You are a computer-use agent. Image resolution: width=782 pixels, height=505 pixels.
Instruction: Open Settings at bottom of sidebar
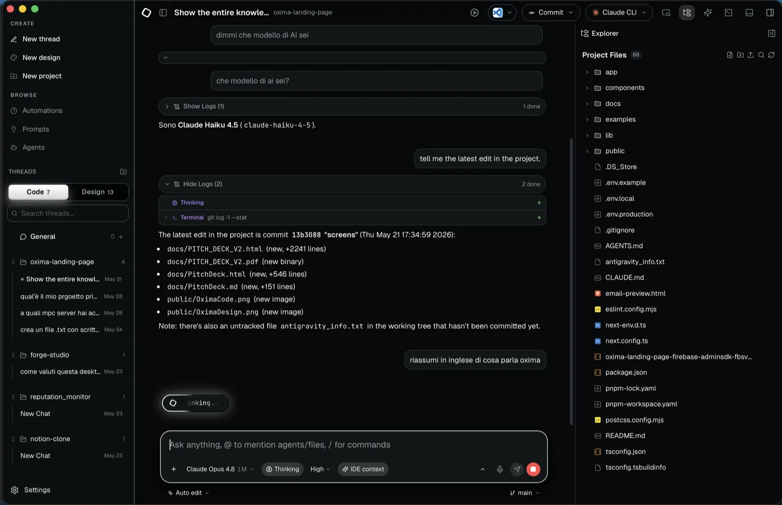[x=31, y=490]
